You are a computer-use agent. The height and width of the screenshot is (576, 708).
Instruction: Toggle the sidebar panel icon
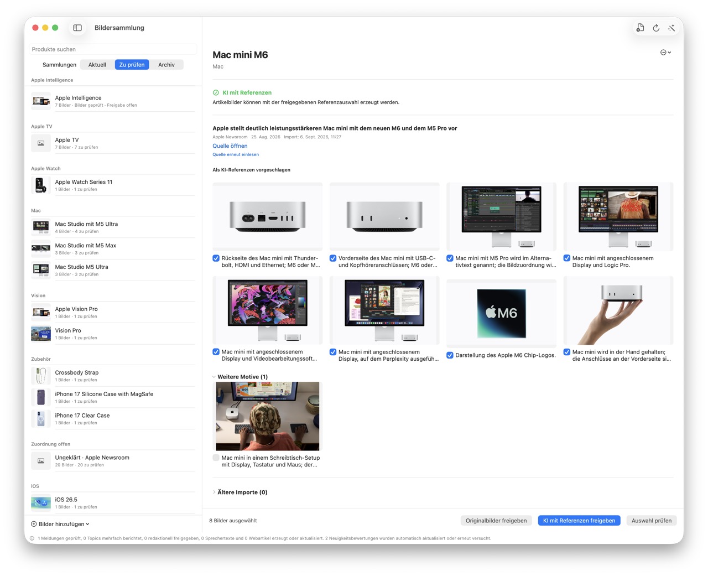click(77, 28)
